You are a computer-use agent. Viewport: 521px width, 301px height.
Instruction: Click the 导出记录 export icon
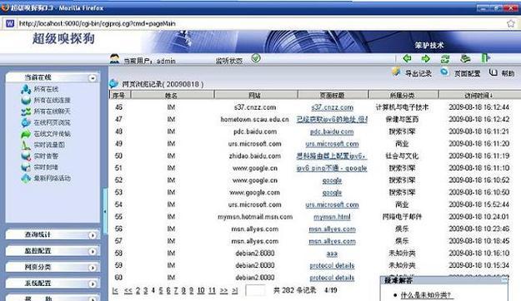coord(396,72)
